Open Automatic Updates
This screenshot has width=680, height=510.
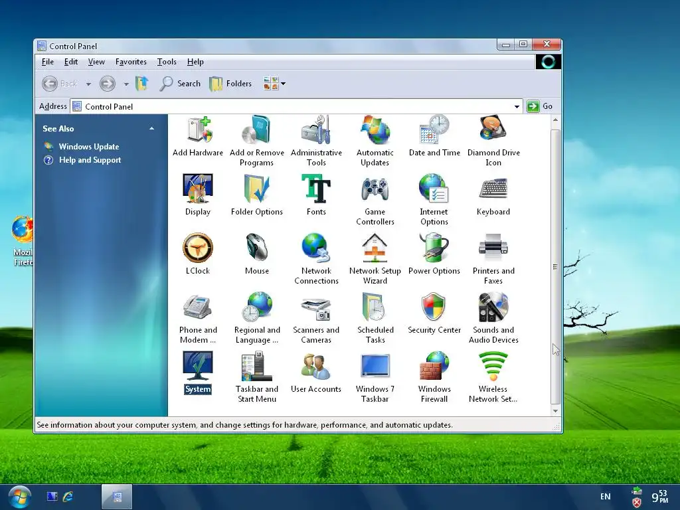click(x=375, y=141)
